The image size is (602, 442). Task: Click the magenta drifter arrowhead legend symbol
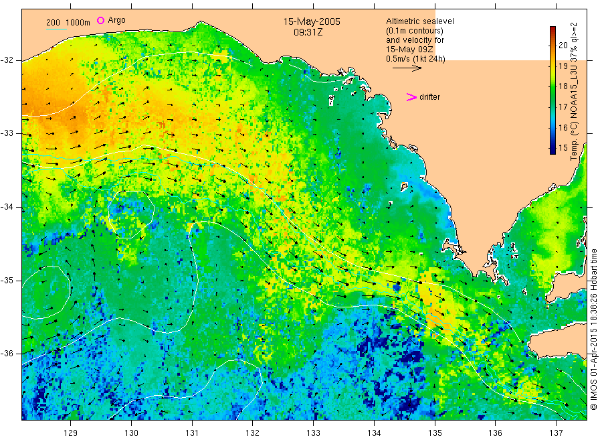(x=411, y=97)
